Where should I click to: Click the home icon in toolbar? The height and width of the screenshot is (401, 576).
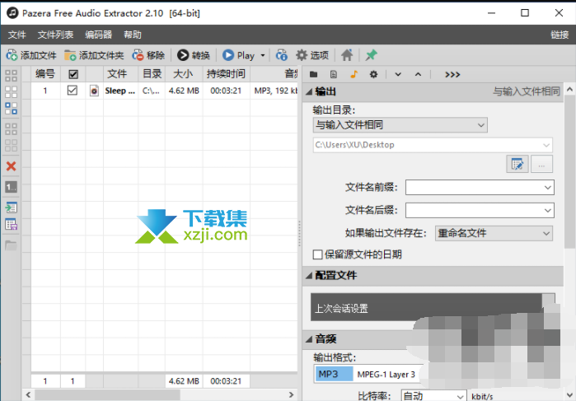(x=347, y=55)
